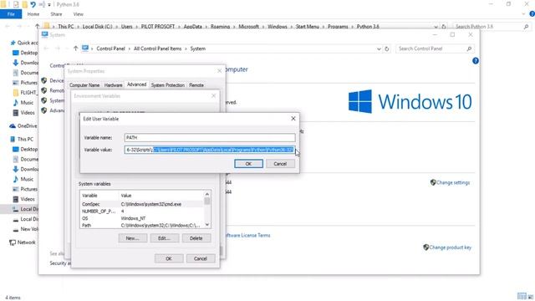535x301 pixels.
Task: Cancel the Edit User Variable dialog
Action: pos(280,164)
